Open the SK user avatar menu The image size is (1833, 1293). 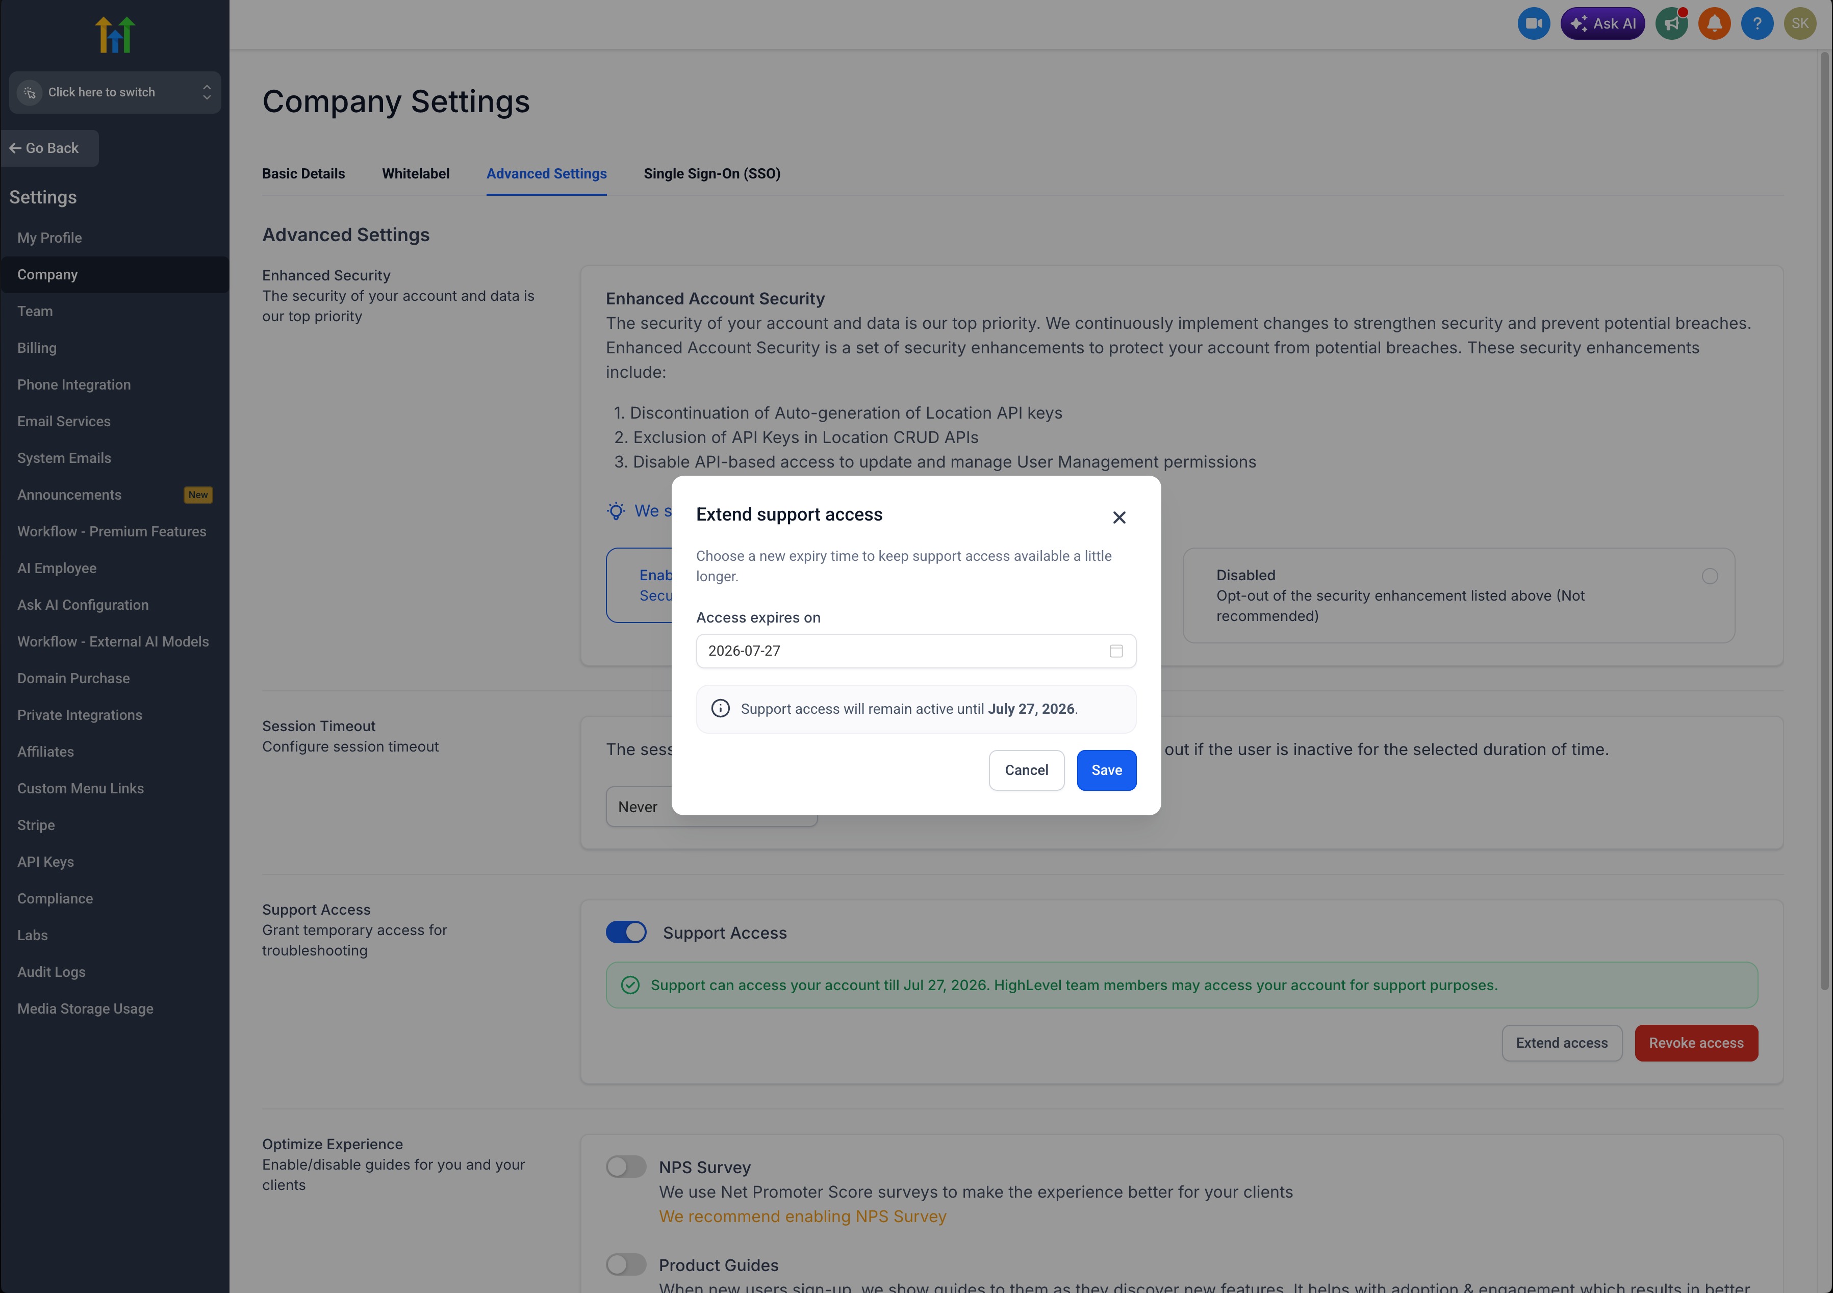coord(1799,23)
